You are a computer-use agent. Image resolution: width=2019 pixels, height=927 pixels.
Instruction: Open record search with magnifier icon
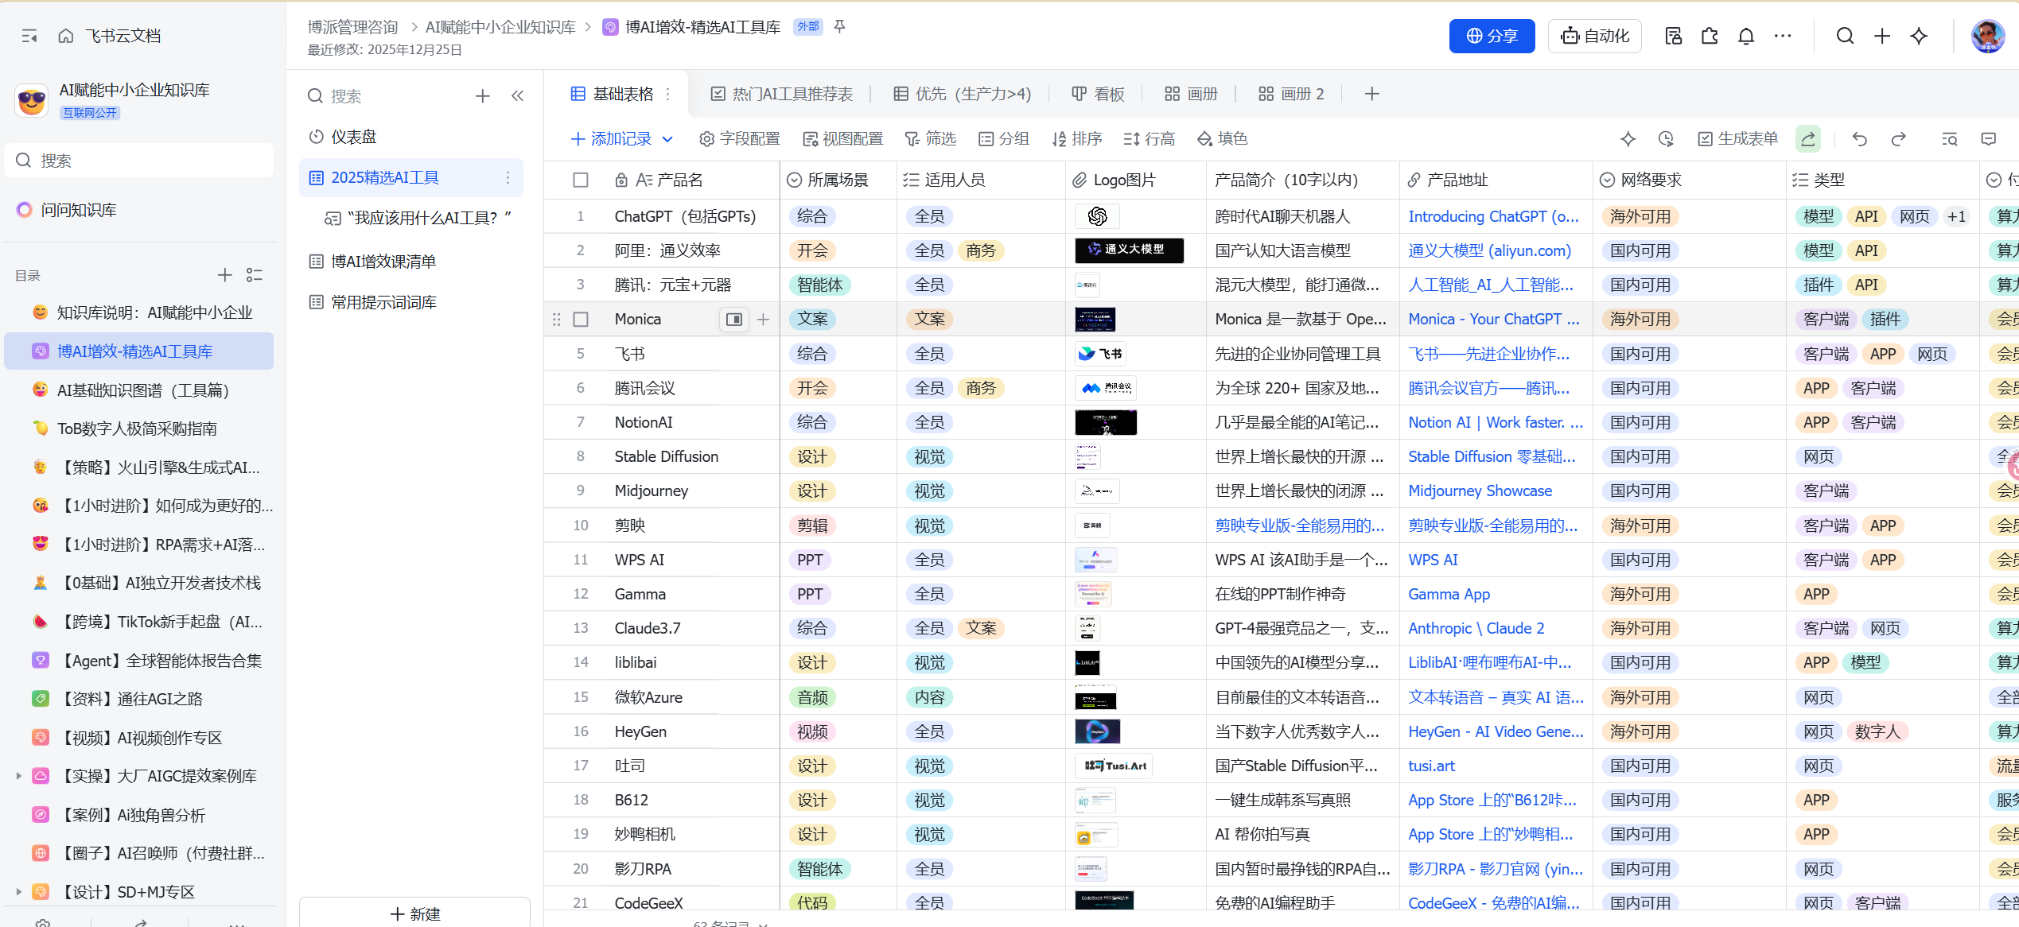tap(1950, 138)
